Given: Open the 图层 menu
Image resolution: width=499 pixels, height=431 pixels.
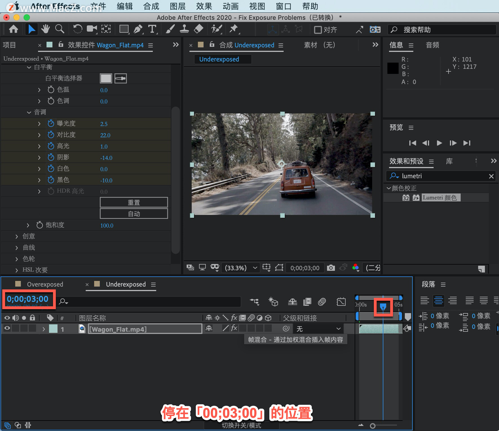Looking at the screenshot, I should click(x=178, y=6).
